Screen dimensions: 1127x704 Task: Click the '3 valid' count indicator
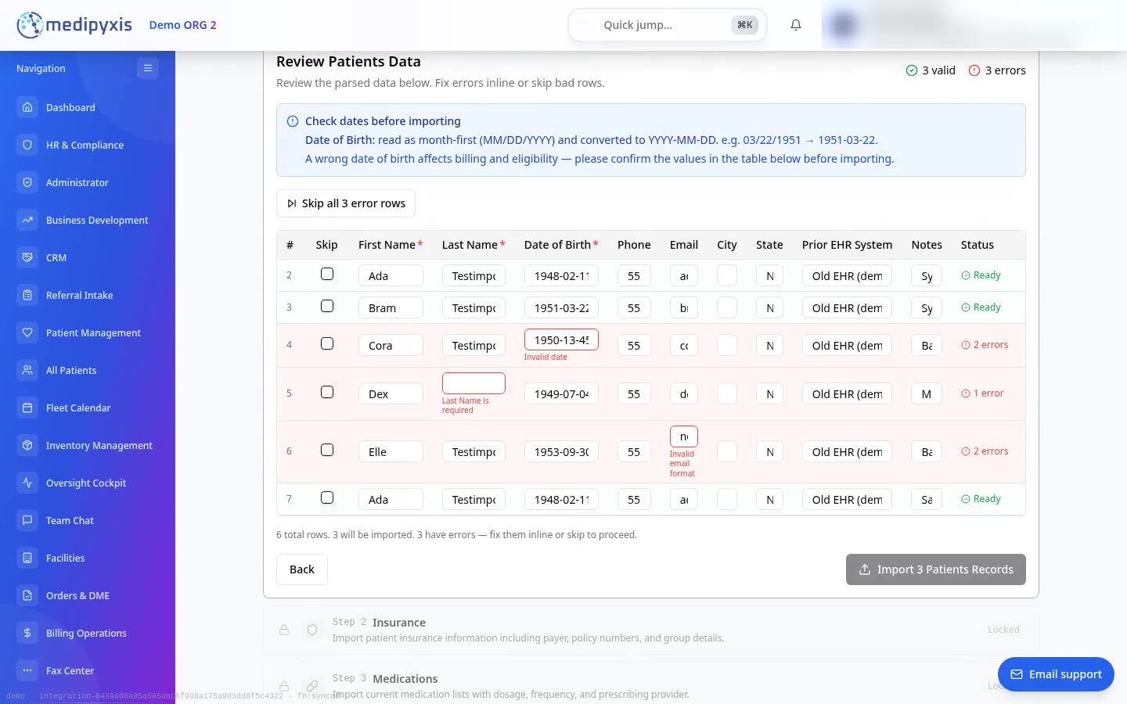931,70
